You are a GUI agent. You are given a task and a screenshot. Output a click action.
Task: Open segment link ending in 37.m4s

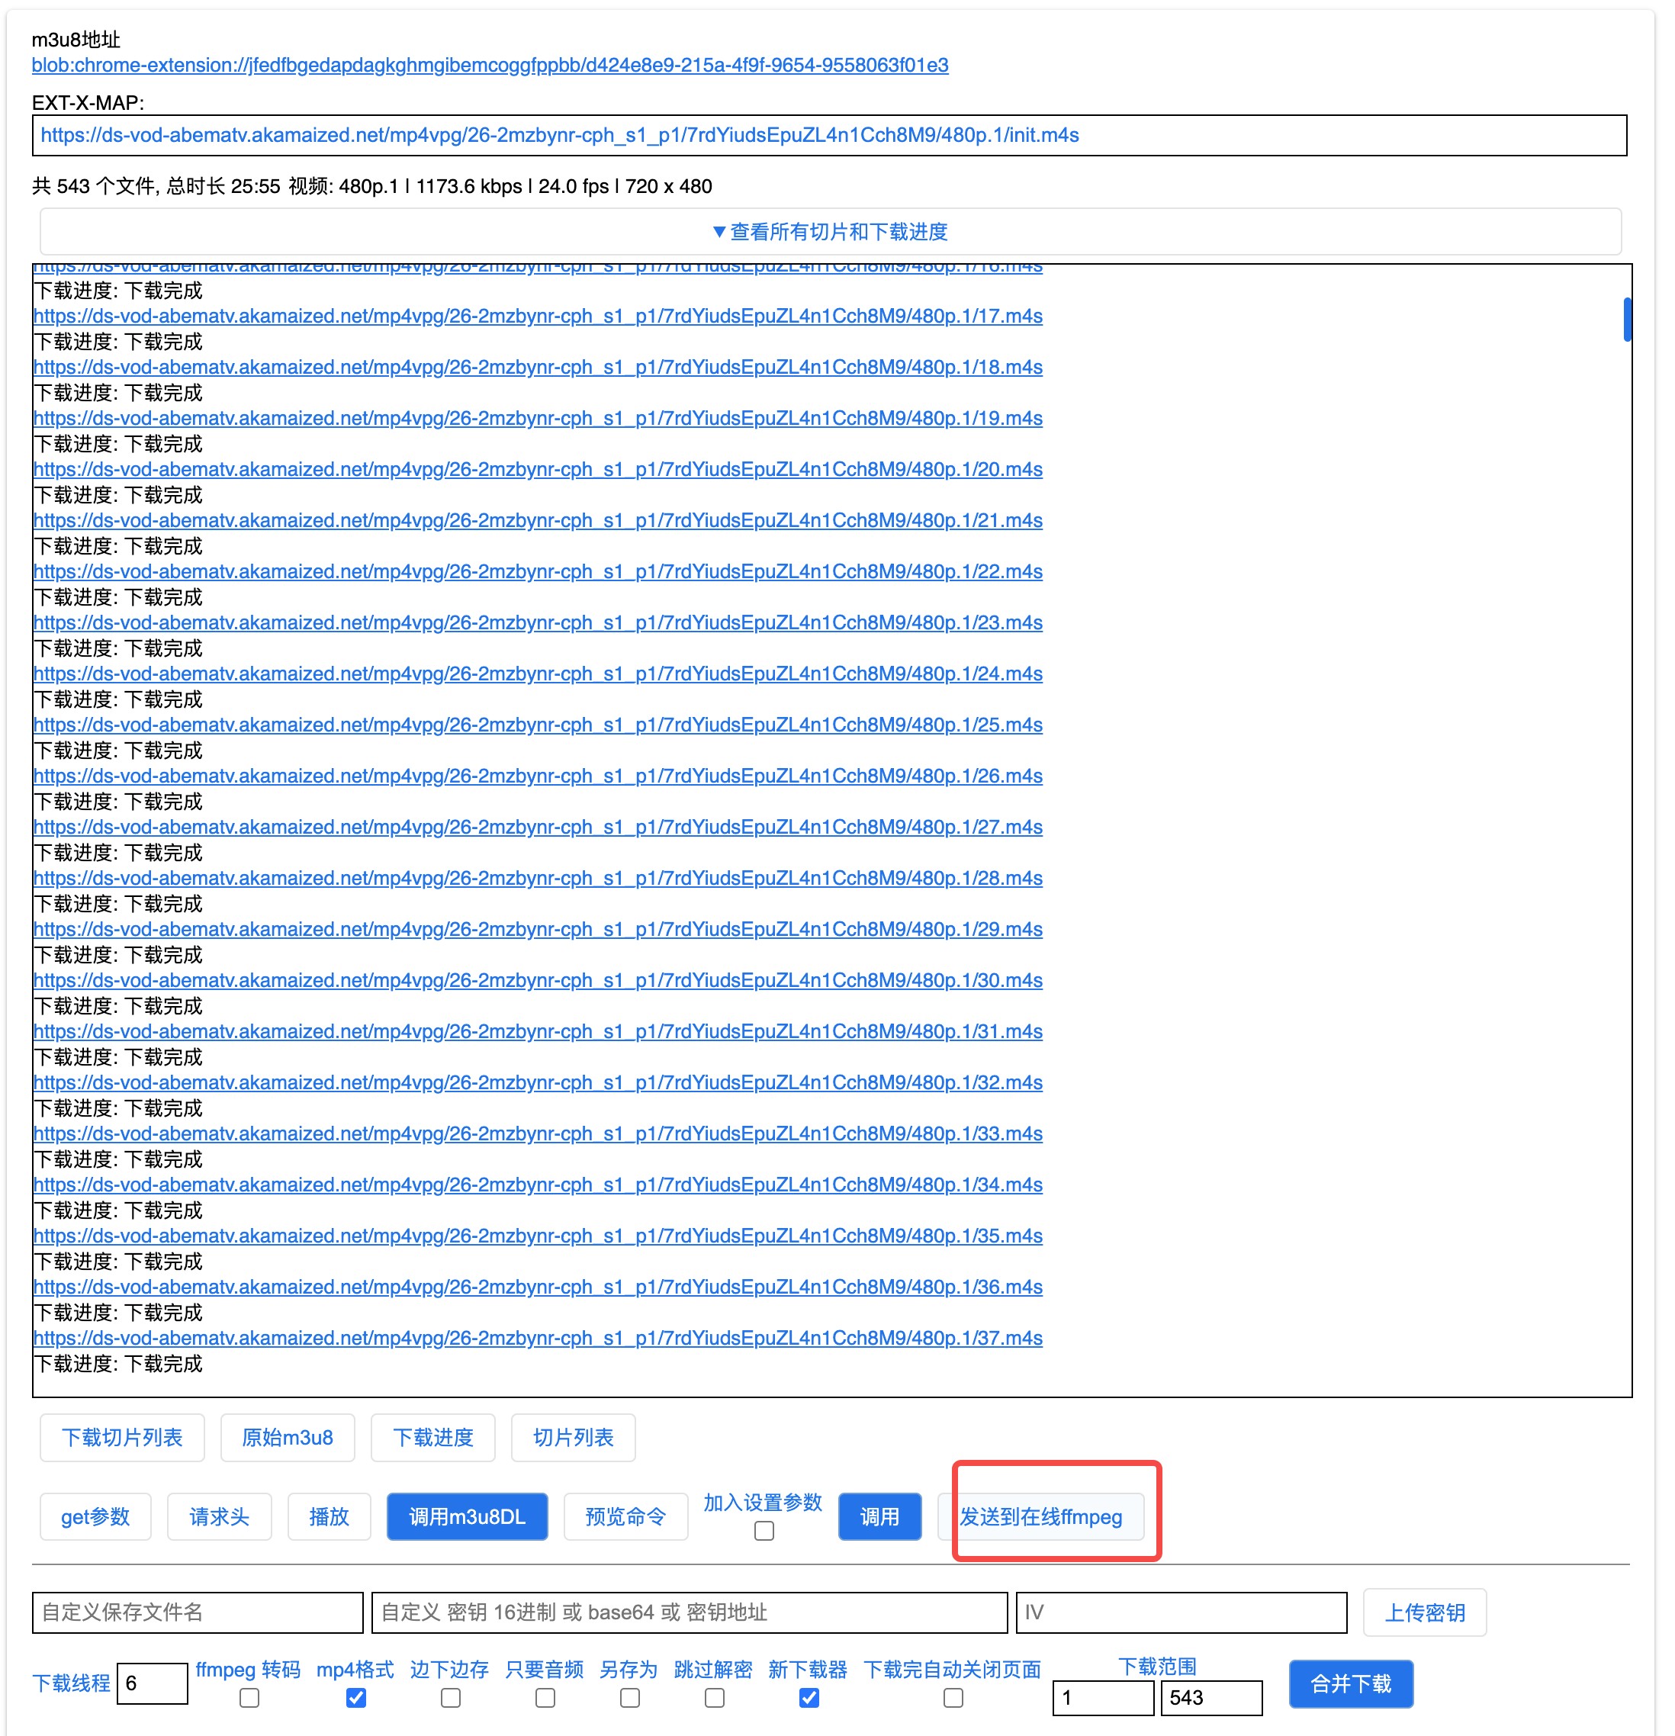(538, 1339)
